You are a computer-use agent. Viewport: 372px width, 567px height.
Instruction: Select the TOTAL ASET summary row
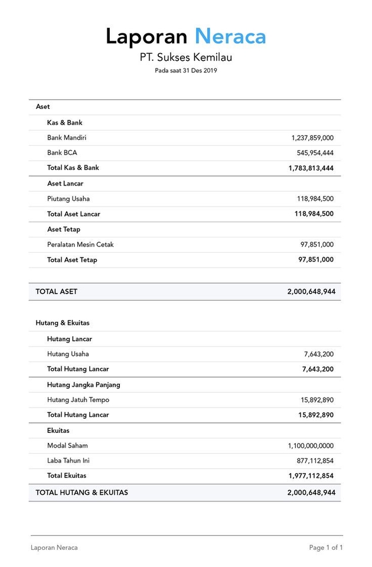[x=185, y=291]
